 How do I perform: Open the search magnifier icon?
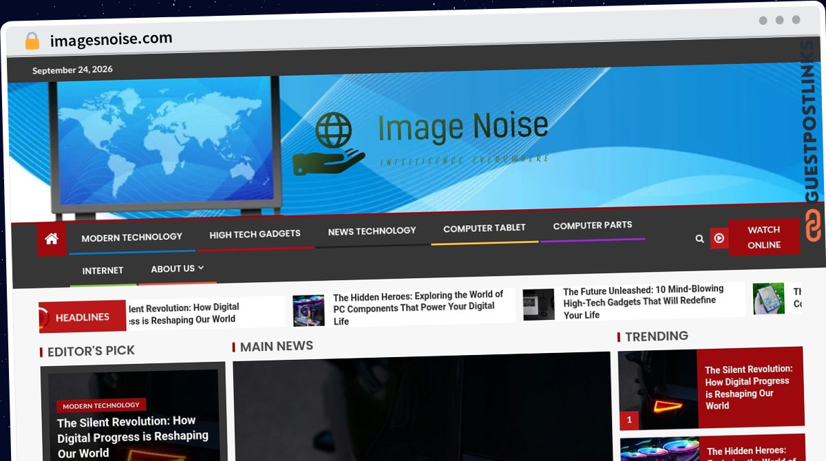point(699,239)
